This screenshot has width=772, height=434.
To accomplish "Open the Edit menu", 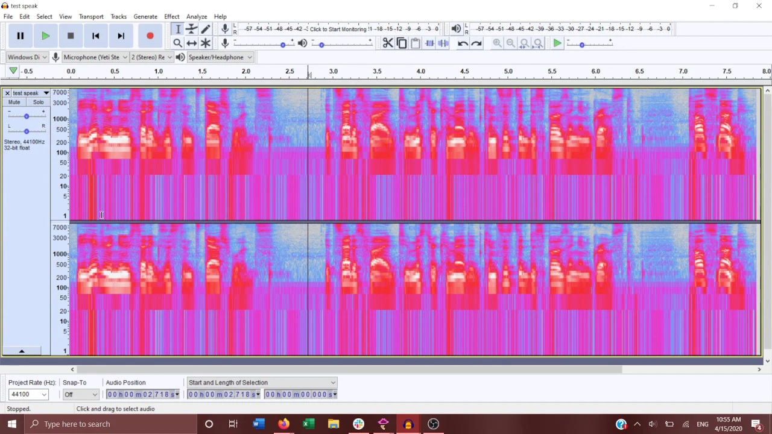I will click(x=24, y=17).
